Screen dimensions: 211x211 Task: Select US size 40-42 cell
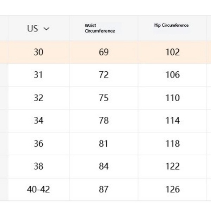click(38, 189)
